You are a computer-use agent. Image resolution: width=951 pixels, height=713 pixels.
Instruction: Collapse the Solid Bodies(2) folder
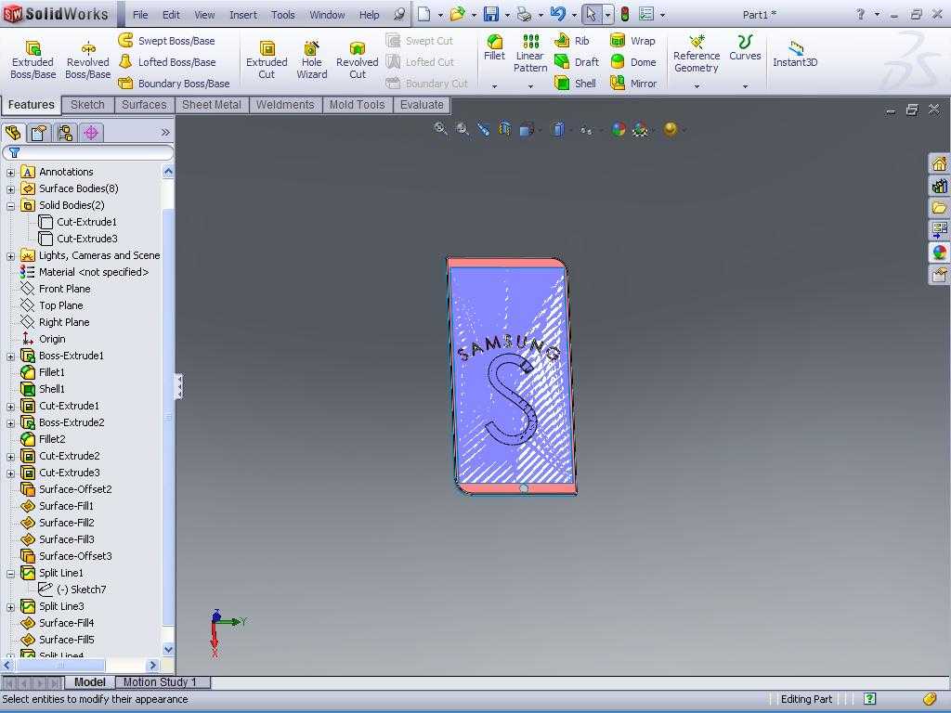(10, 206)
